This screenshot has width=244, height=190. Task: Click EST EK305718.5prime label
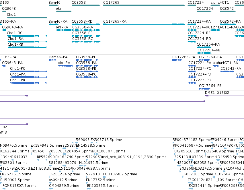106,140
